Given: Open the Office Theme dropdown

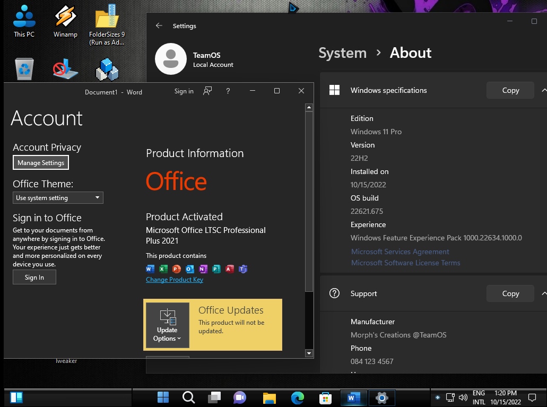Looking at the screenshot, I should [58, 198].
